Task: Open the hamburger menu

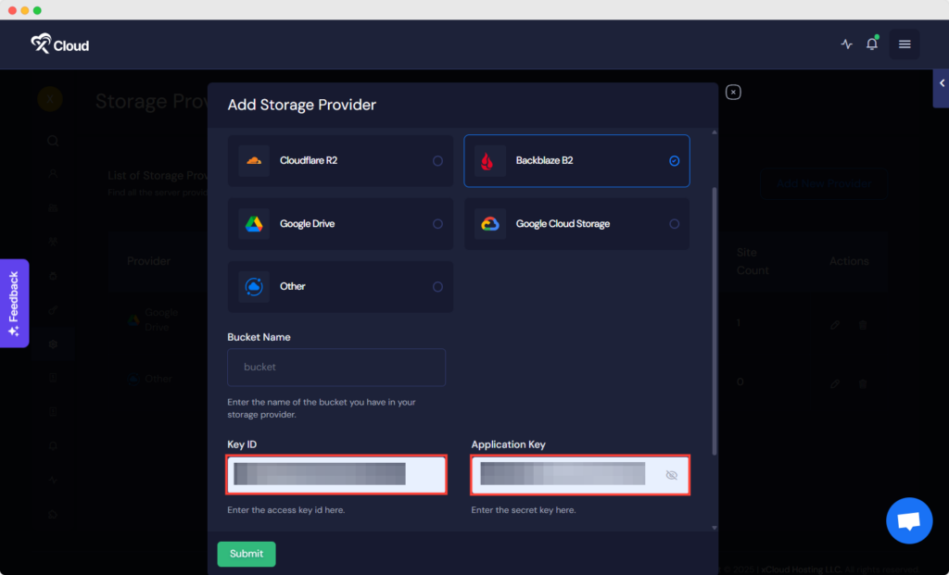Action: point(905,44)
